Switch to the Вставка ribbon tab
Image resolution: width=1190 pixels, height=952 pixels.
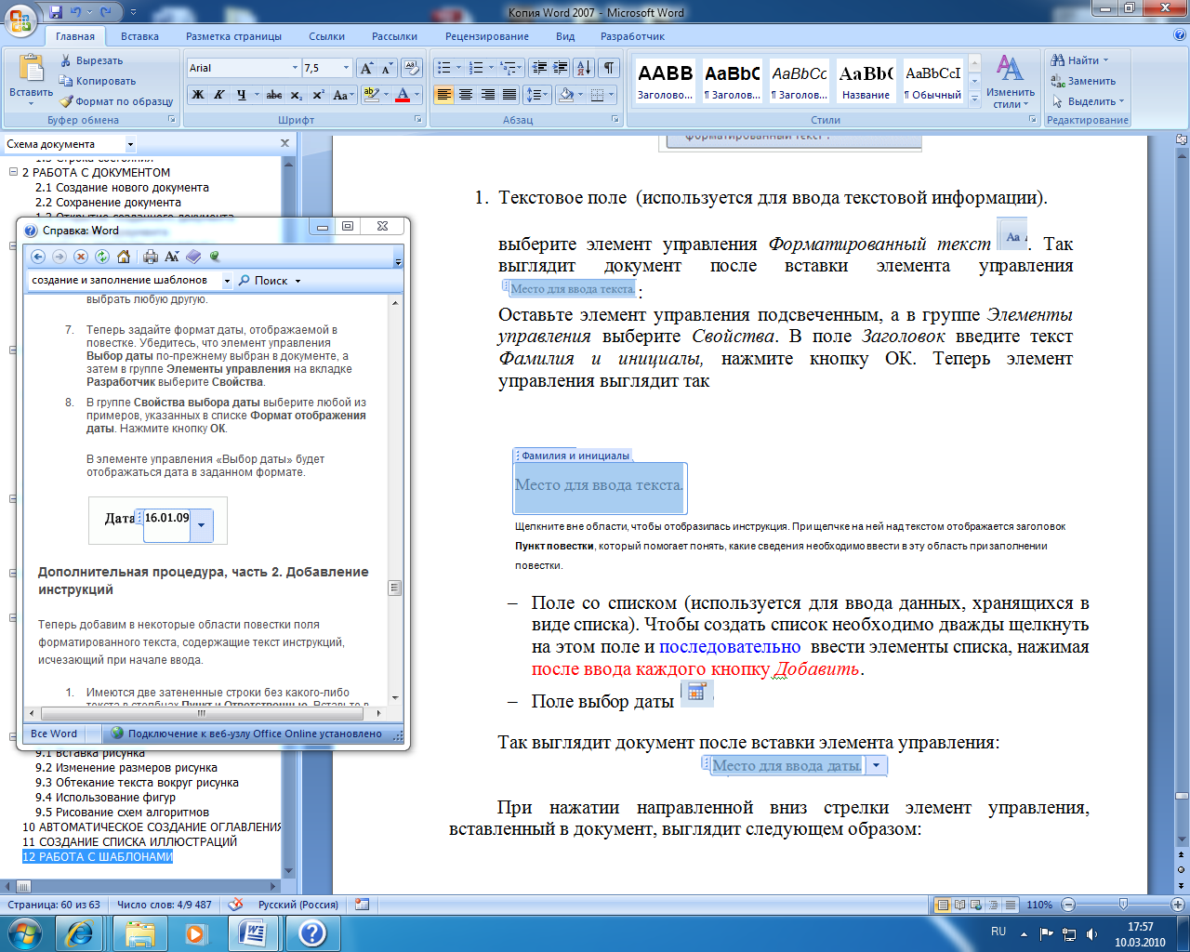[x=139, y=36]
